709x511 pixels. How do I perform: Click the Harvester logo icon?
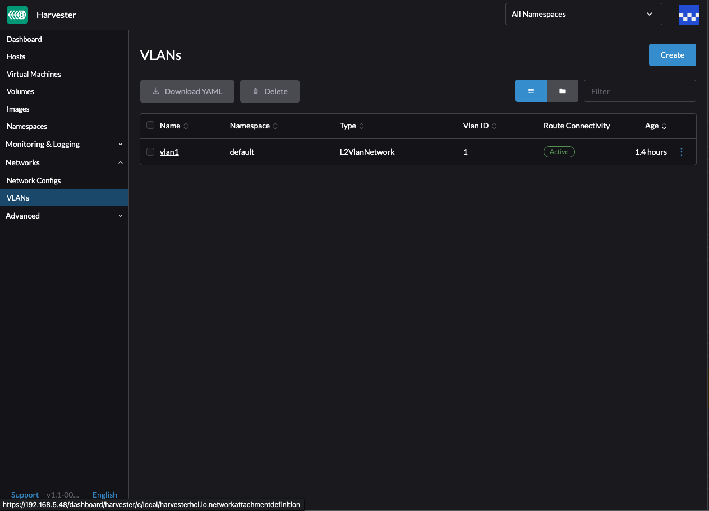[x=17, y=15]
